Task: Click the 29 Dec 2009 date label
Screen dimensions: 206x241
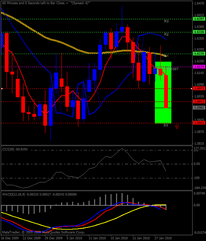Action: point(54,238)
